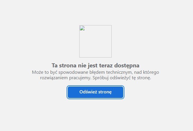Click the word jest in the heading
The width and height of the screenshot is (193, 131).
pos(93,66)
